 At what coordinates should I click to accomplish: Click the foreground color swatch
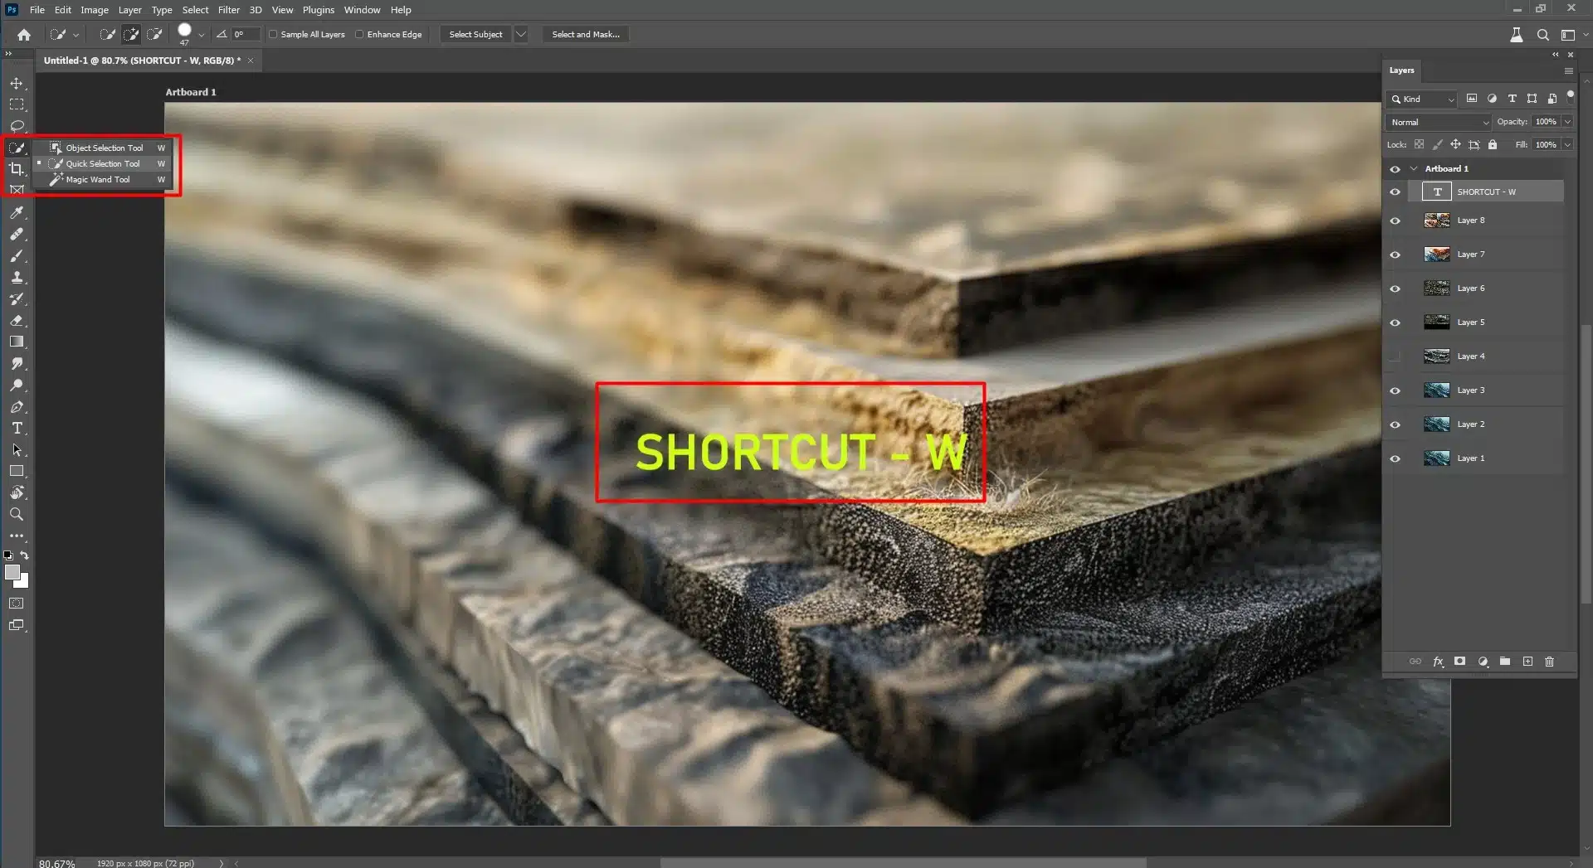click(x=12, y=573)
